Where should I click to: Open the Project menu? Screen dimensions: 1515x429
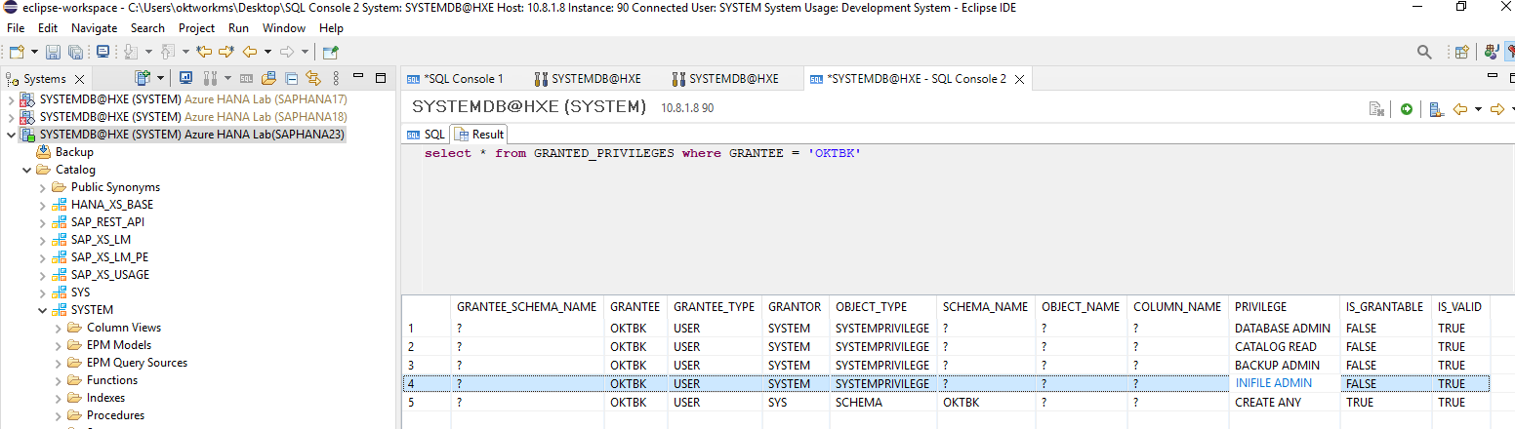point(197,28)
